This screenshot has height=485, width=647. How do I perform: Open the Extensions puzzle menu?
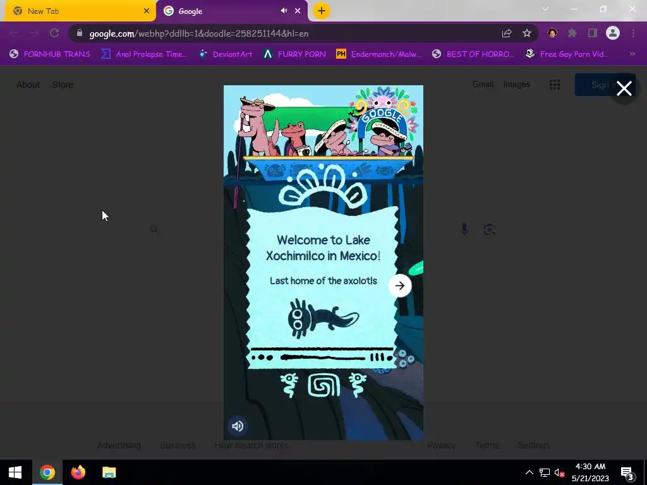point(572,33)
